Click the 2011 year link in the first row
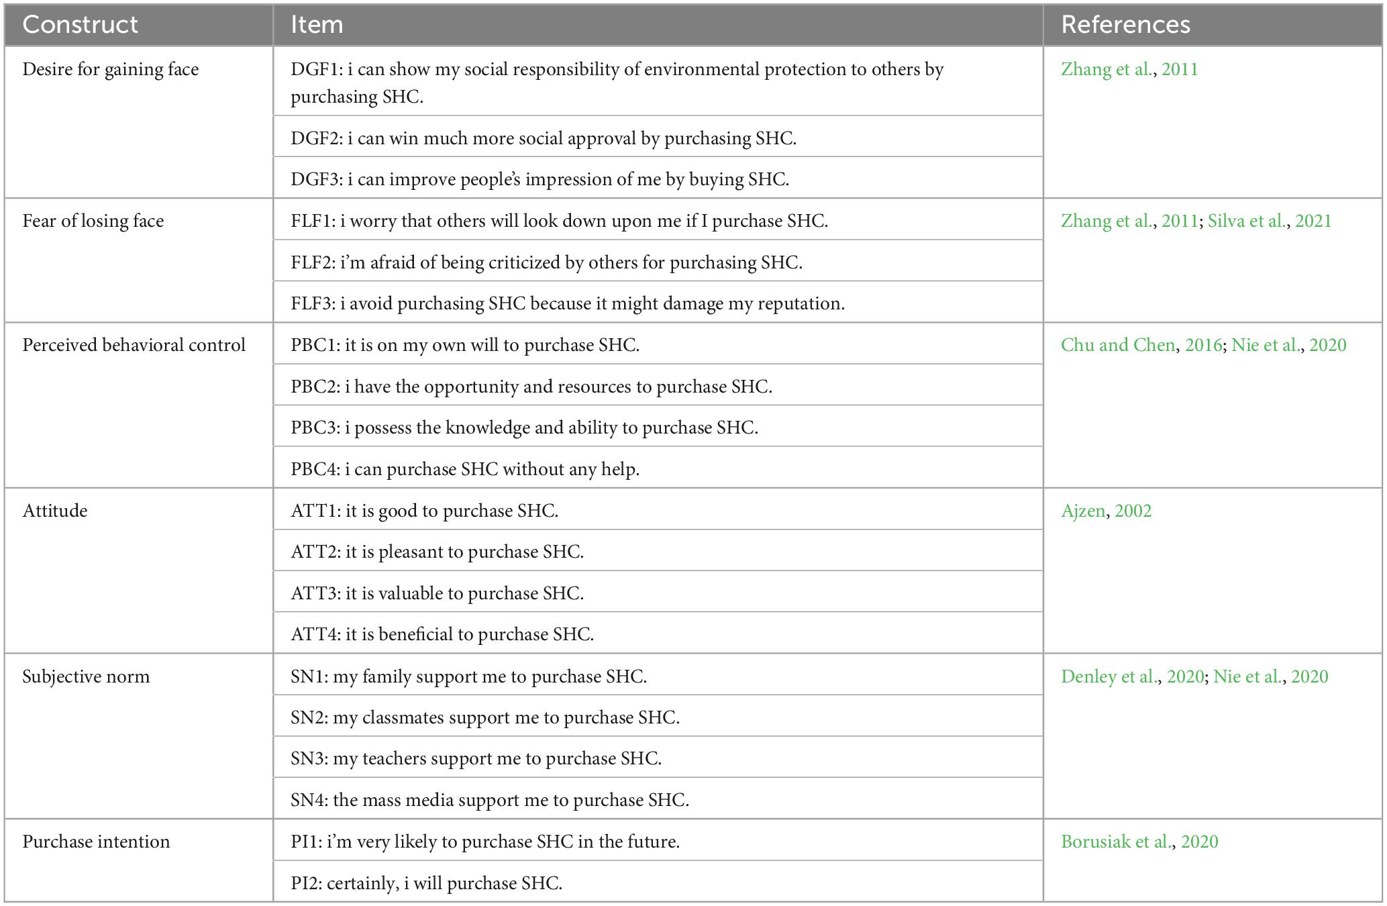Image resolution: width=1387 pixels, height=906 pixels. [1180, 70]
